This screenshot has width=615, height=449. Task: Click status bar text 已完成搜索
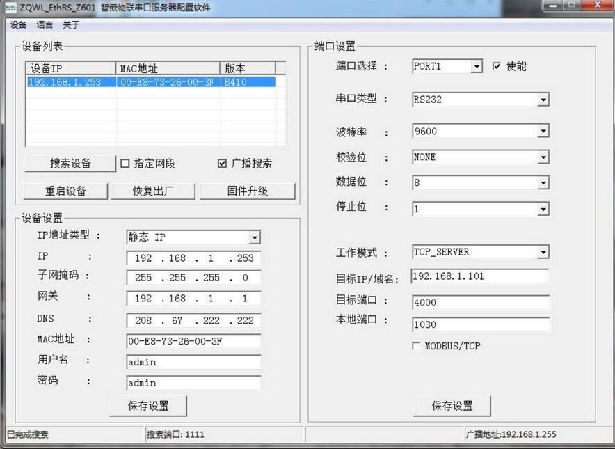[x=27, y=434]
